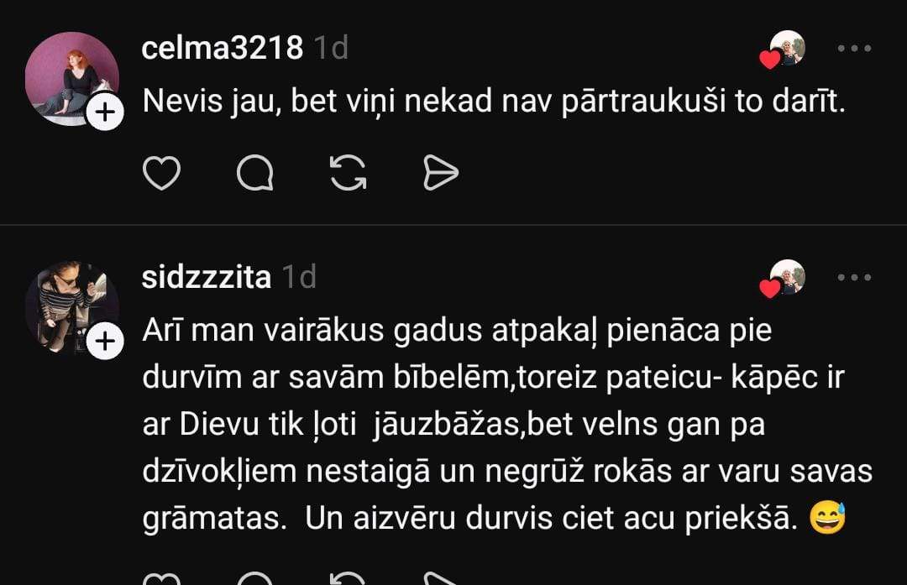Image resolution: width=907 pixels, height=585 pixels.
Task: Like celma3218's comment with the heart icon
Action: point(162,173)
